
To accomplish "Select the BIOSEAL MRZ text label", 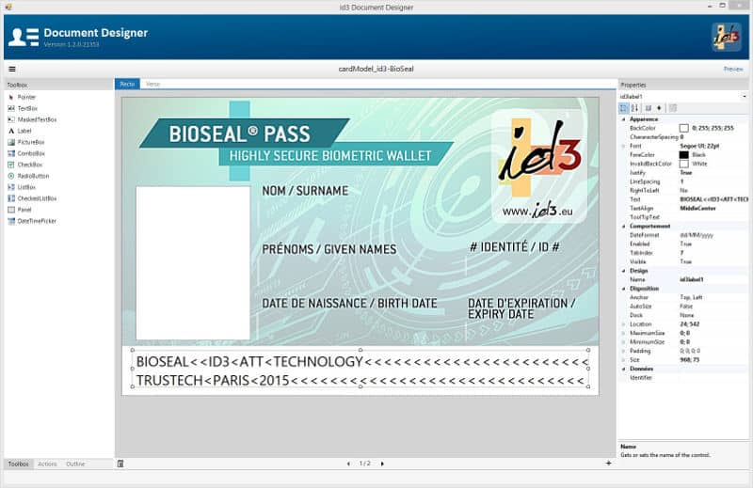I will tap(360, 370).
